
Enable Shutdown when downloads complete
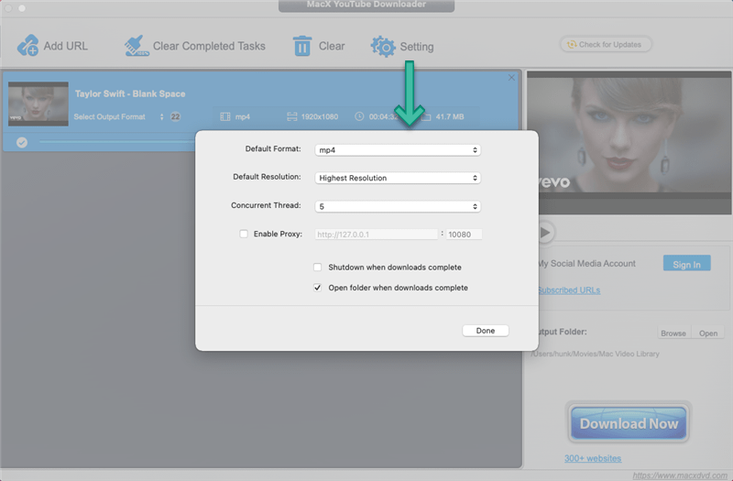coord(317,267)
